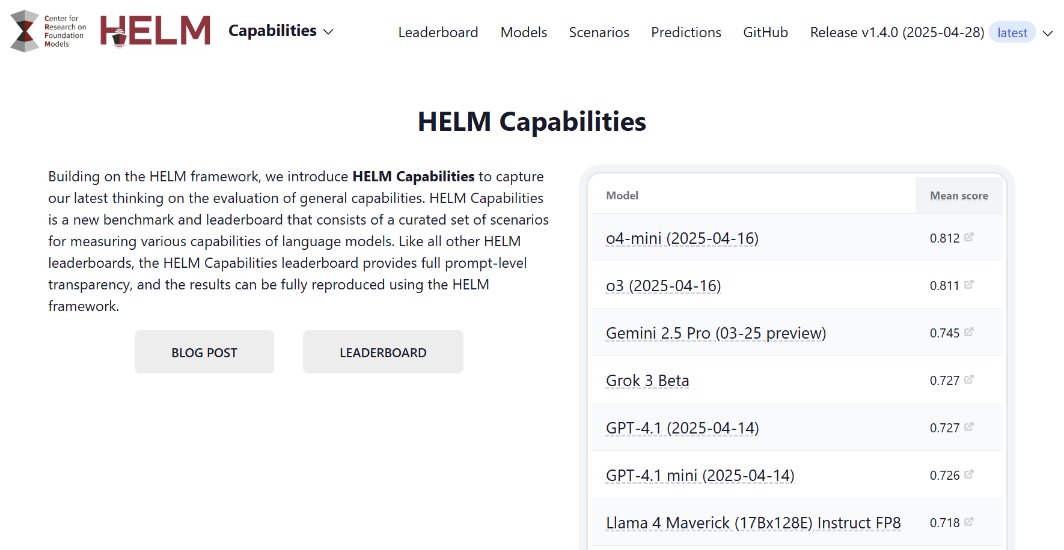This screenshot has width=1064, height=550.
Task: Open external link icon in Grok 3 Beta row
Action: 969,379
